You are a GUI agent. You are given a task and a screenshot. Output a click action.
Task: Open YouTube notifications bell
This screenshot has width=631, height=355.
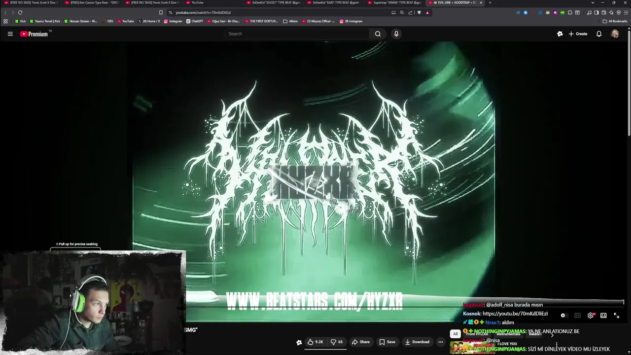click(x=599, y=34)
